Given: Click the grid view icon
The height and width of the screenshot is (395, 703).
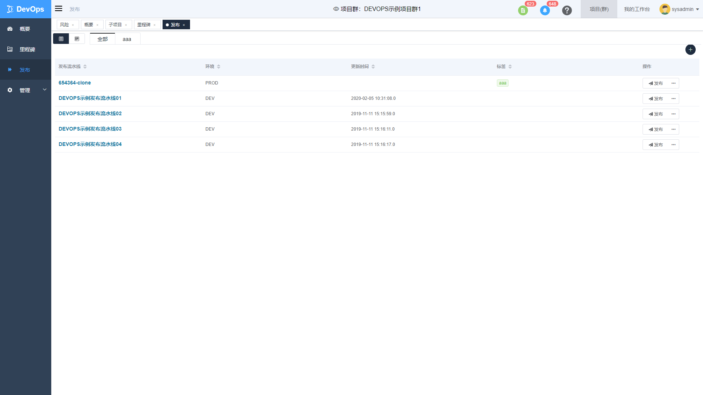Looking at the screenshot, I should (x=77, y=38).
